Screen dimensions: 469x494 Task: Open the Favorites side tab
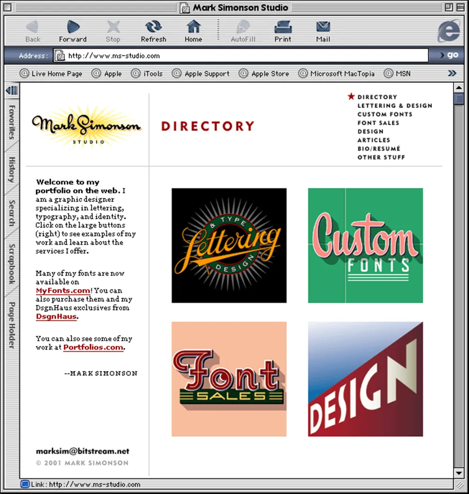12,122
